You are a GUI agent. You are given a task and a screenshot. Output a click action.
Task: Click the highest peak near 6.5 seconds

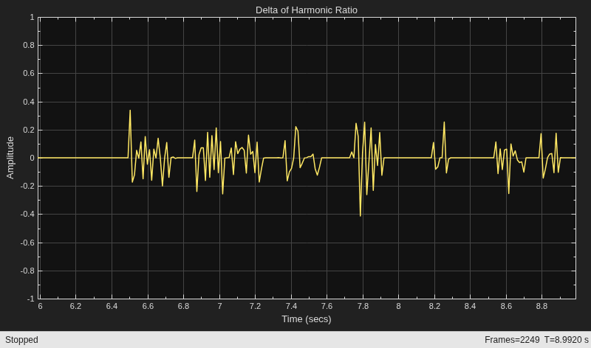pyautogui.click(x=130, y=111)
